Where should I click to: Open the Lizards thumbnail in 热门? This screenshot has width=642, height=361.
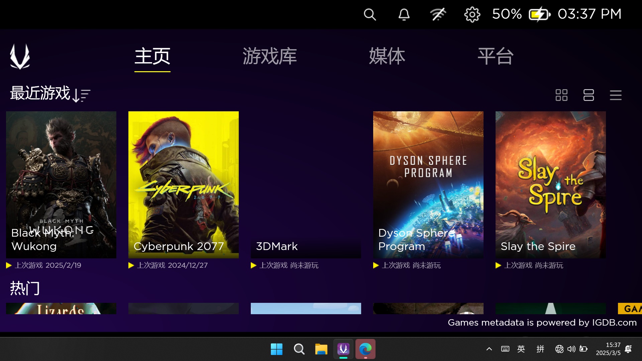61,309
